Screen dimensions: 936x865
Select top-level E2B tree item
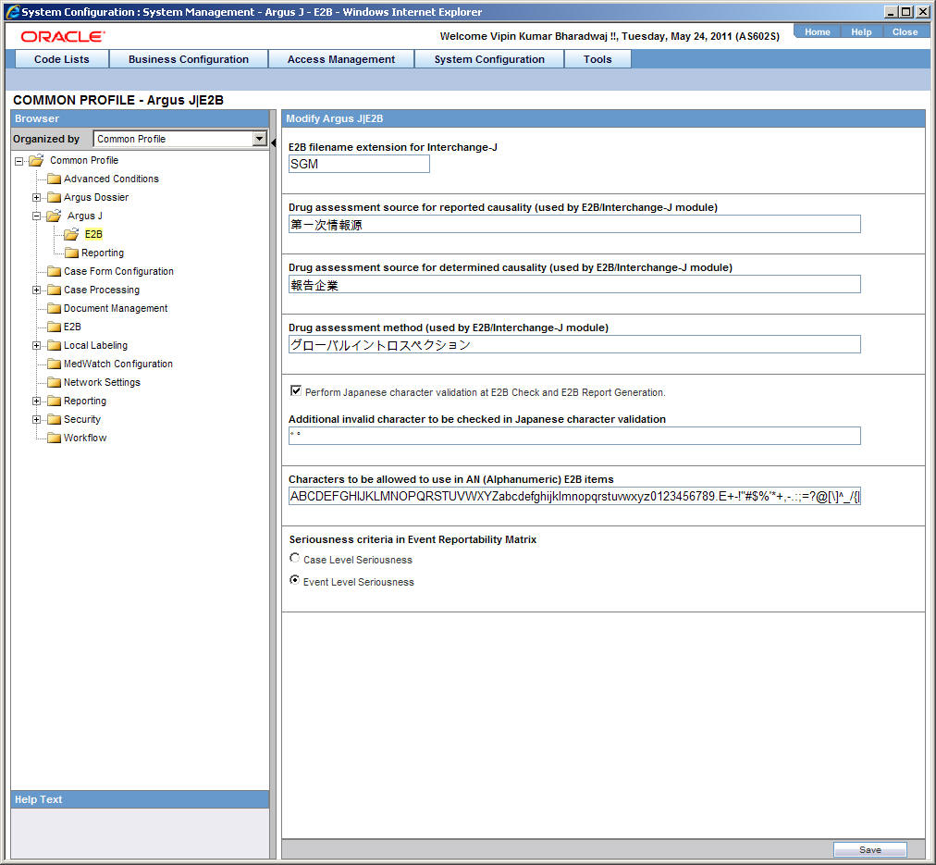[72, 327]
